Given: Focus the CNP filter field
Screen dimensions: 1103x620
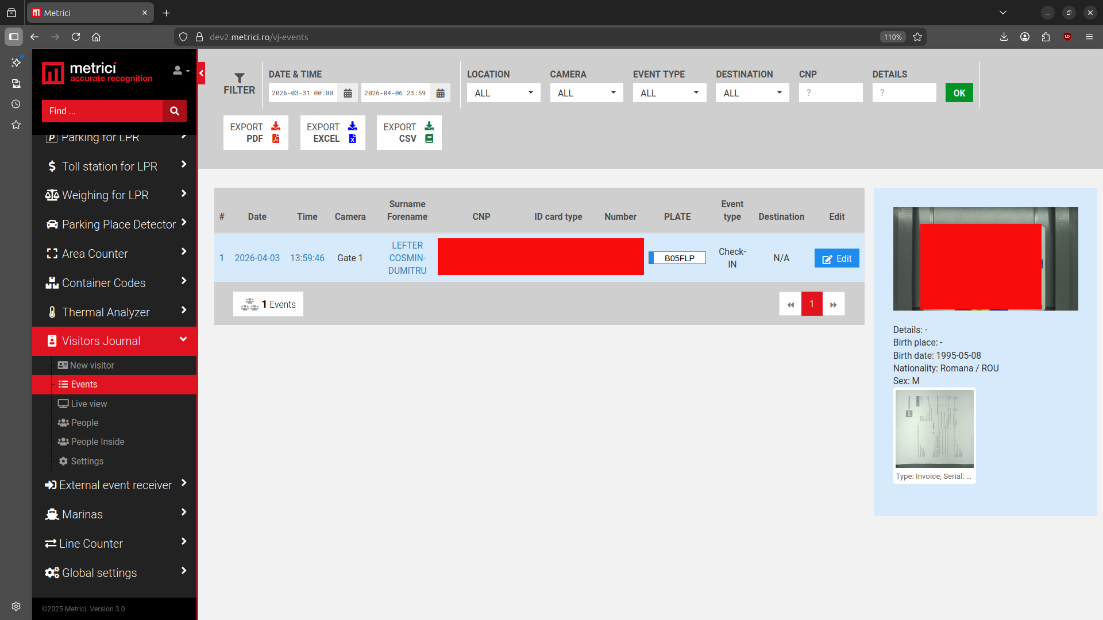Looking at the screenshot, I should click(x=831, y=93).
